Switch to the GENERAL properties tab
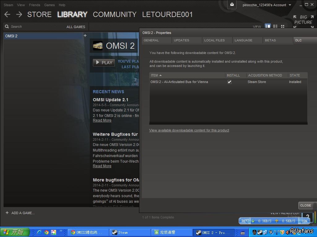 pyautogui.click(x=157, y=40)
